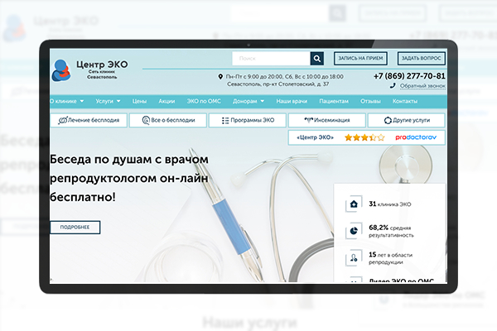The height and width of the screenshot is (331, 497).
Task: Click the ЗАДАТЬ ВОПРОС button
Action: coord(422,58)
